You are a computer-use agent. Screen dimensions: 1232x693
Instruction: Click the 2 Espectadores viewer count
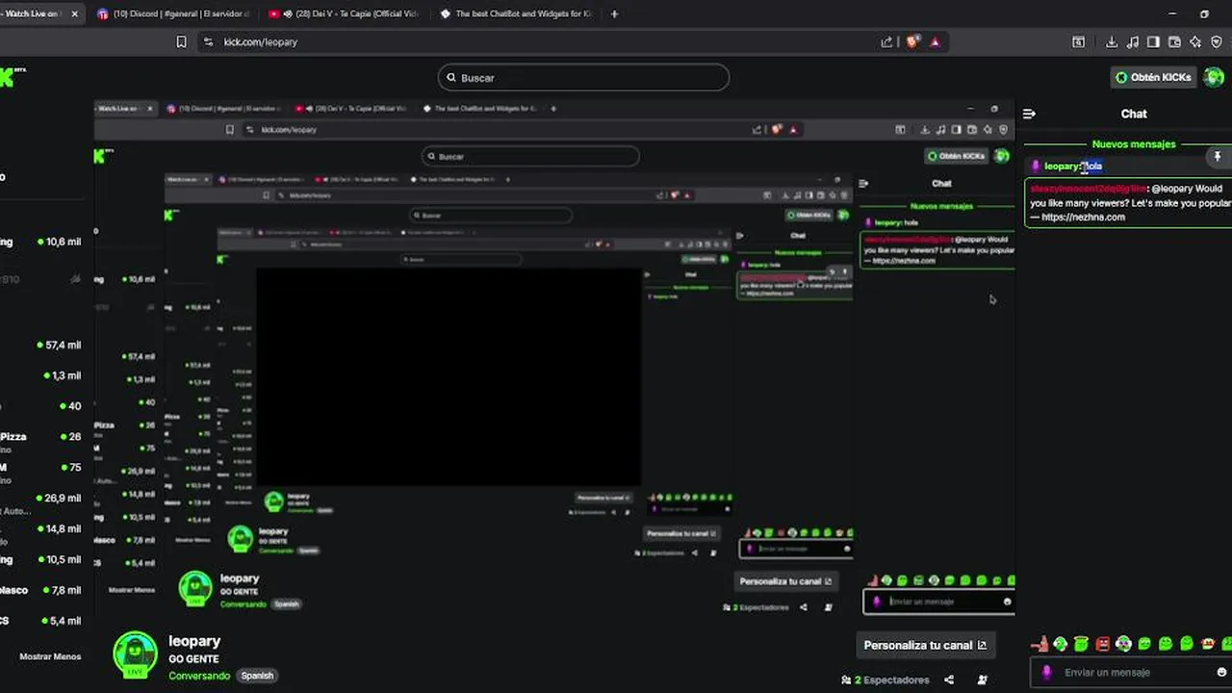[x=885, y=680]
